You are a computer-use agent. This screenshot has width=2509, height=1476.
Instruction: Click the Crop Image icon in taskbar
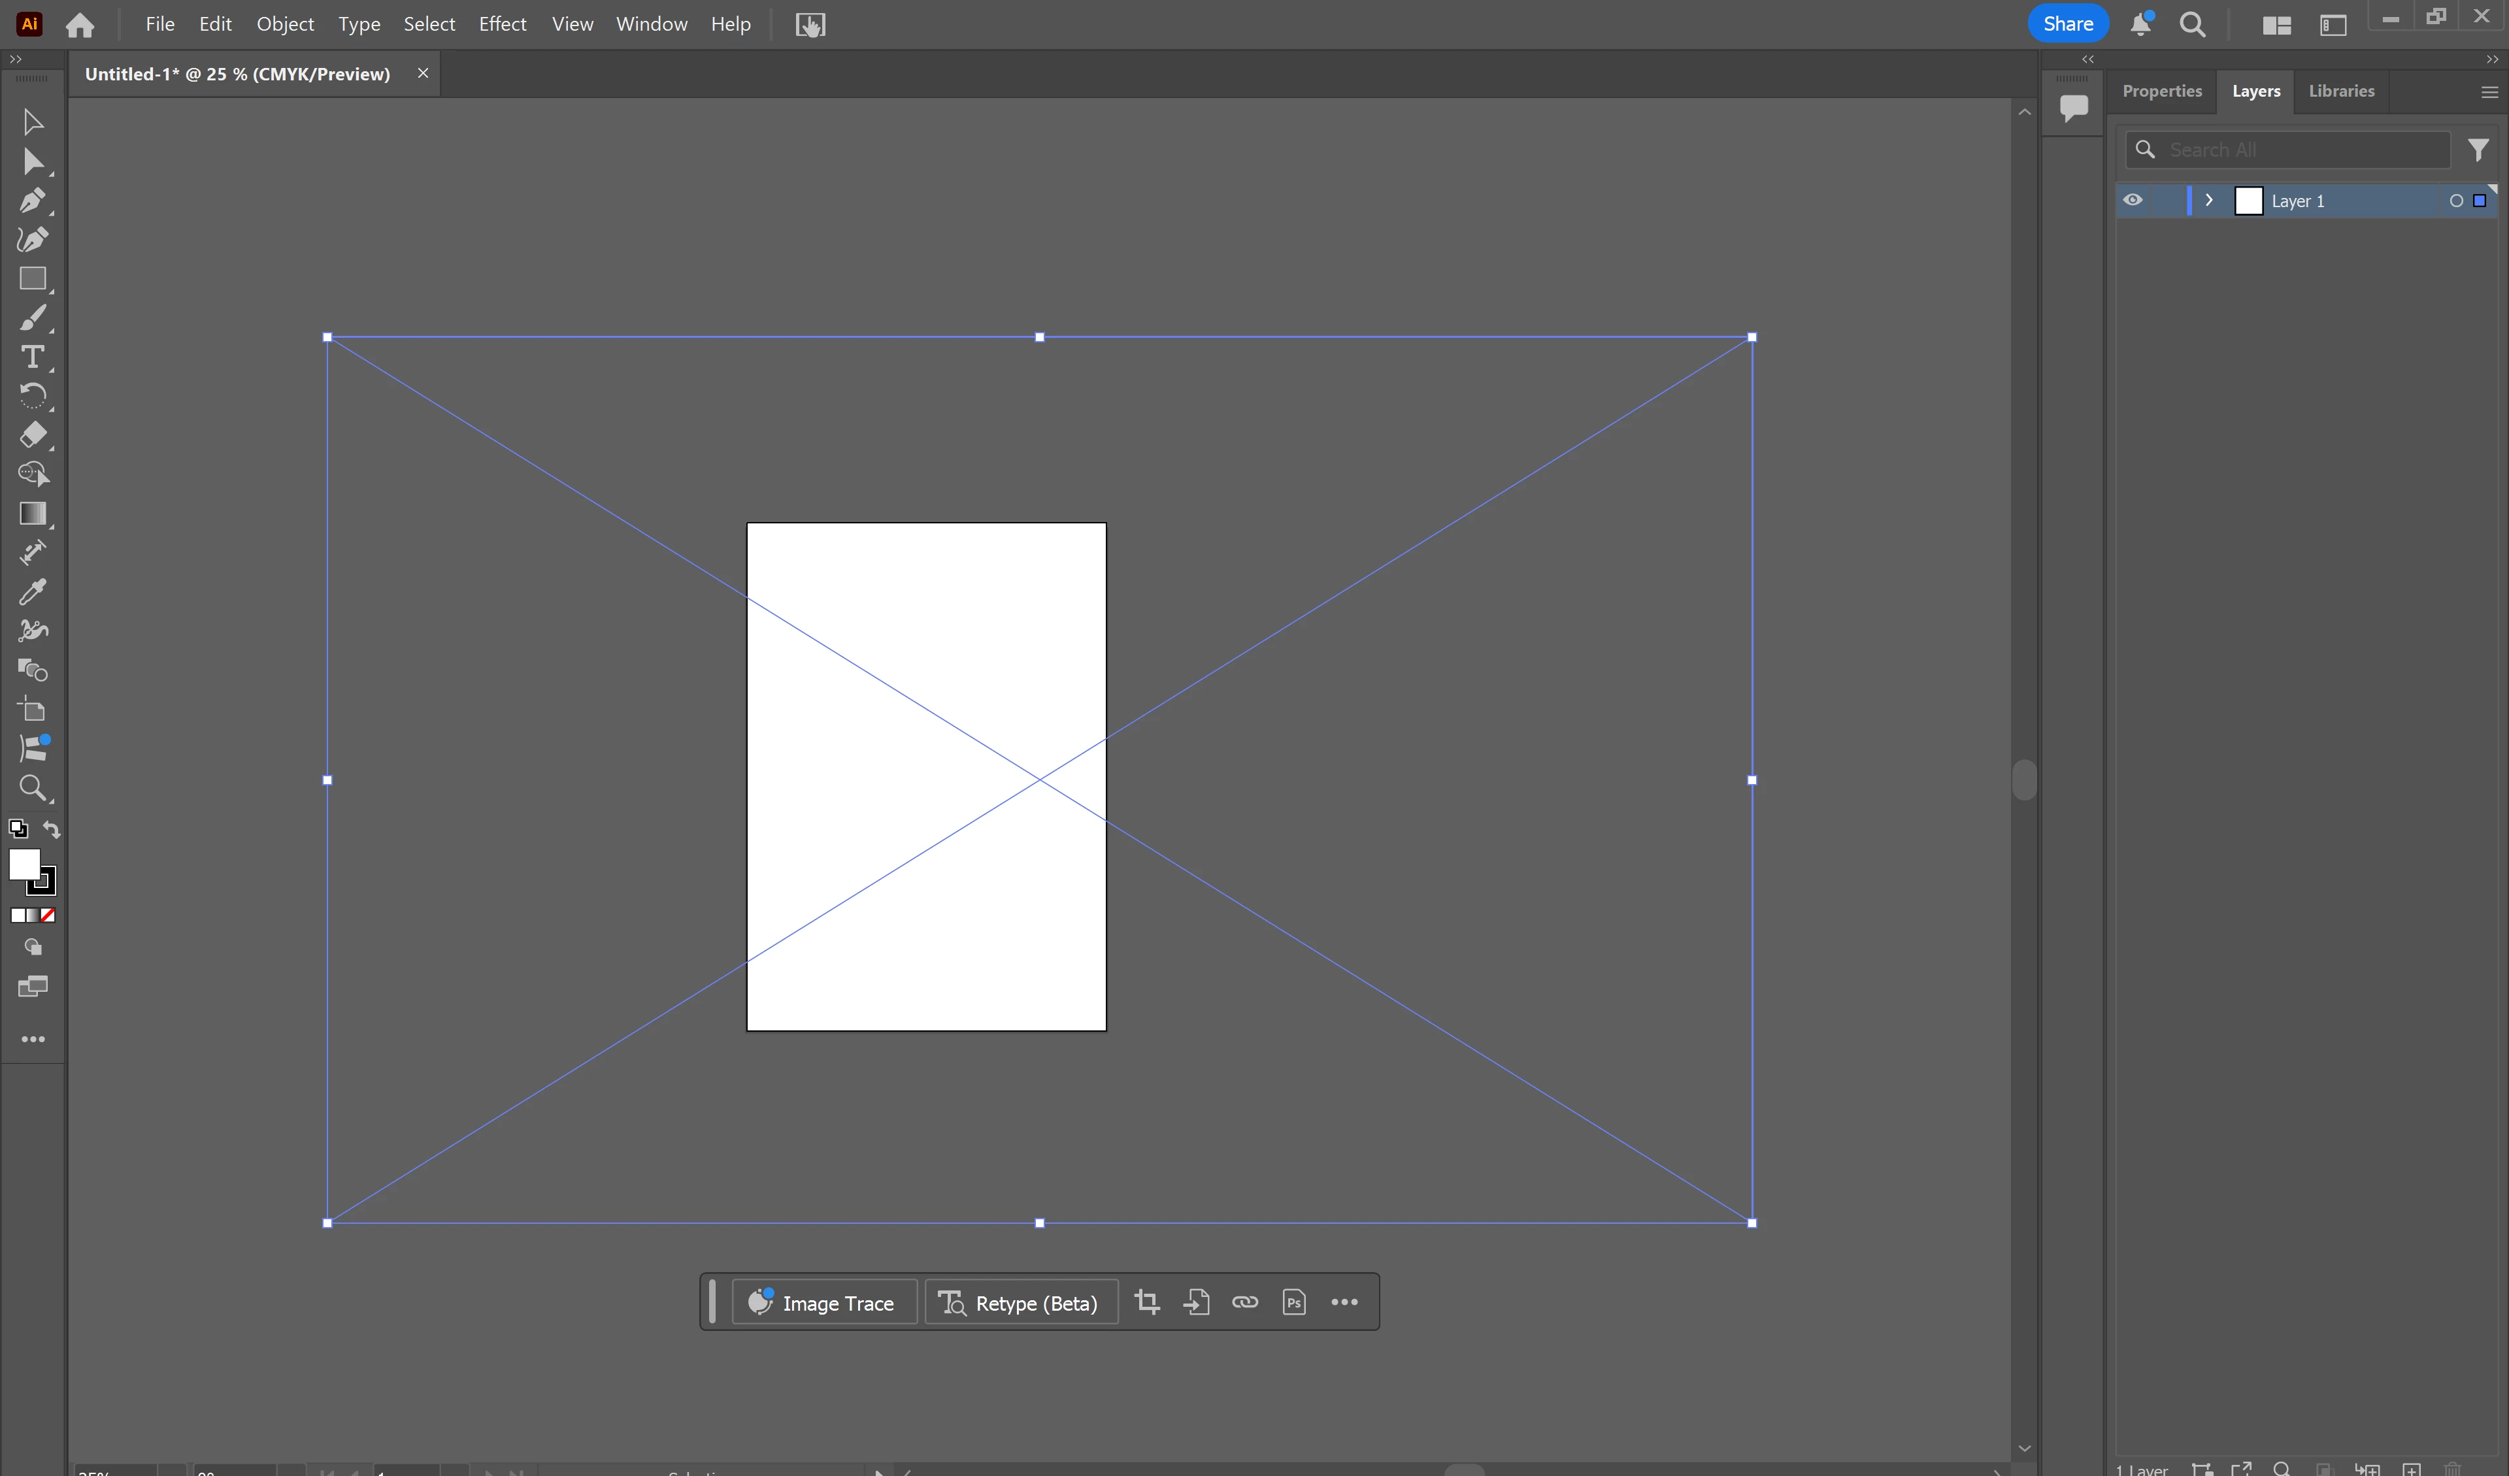click(1147, 1302)
